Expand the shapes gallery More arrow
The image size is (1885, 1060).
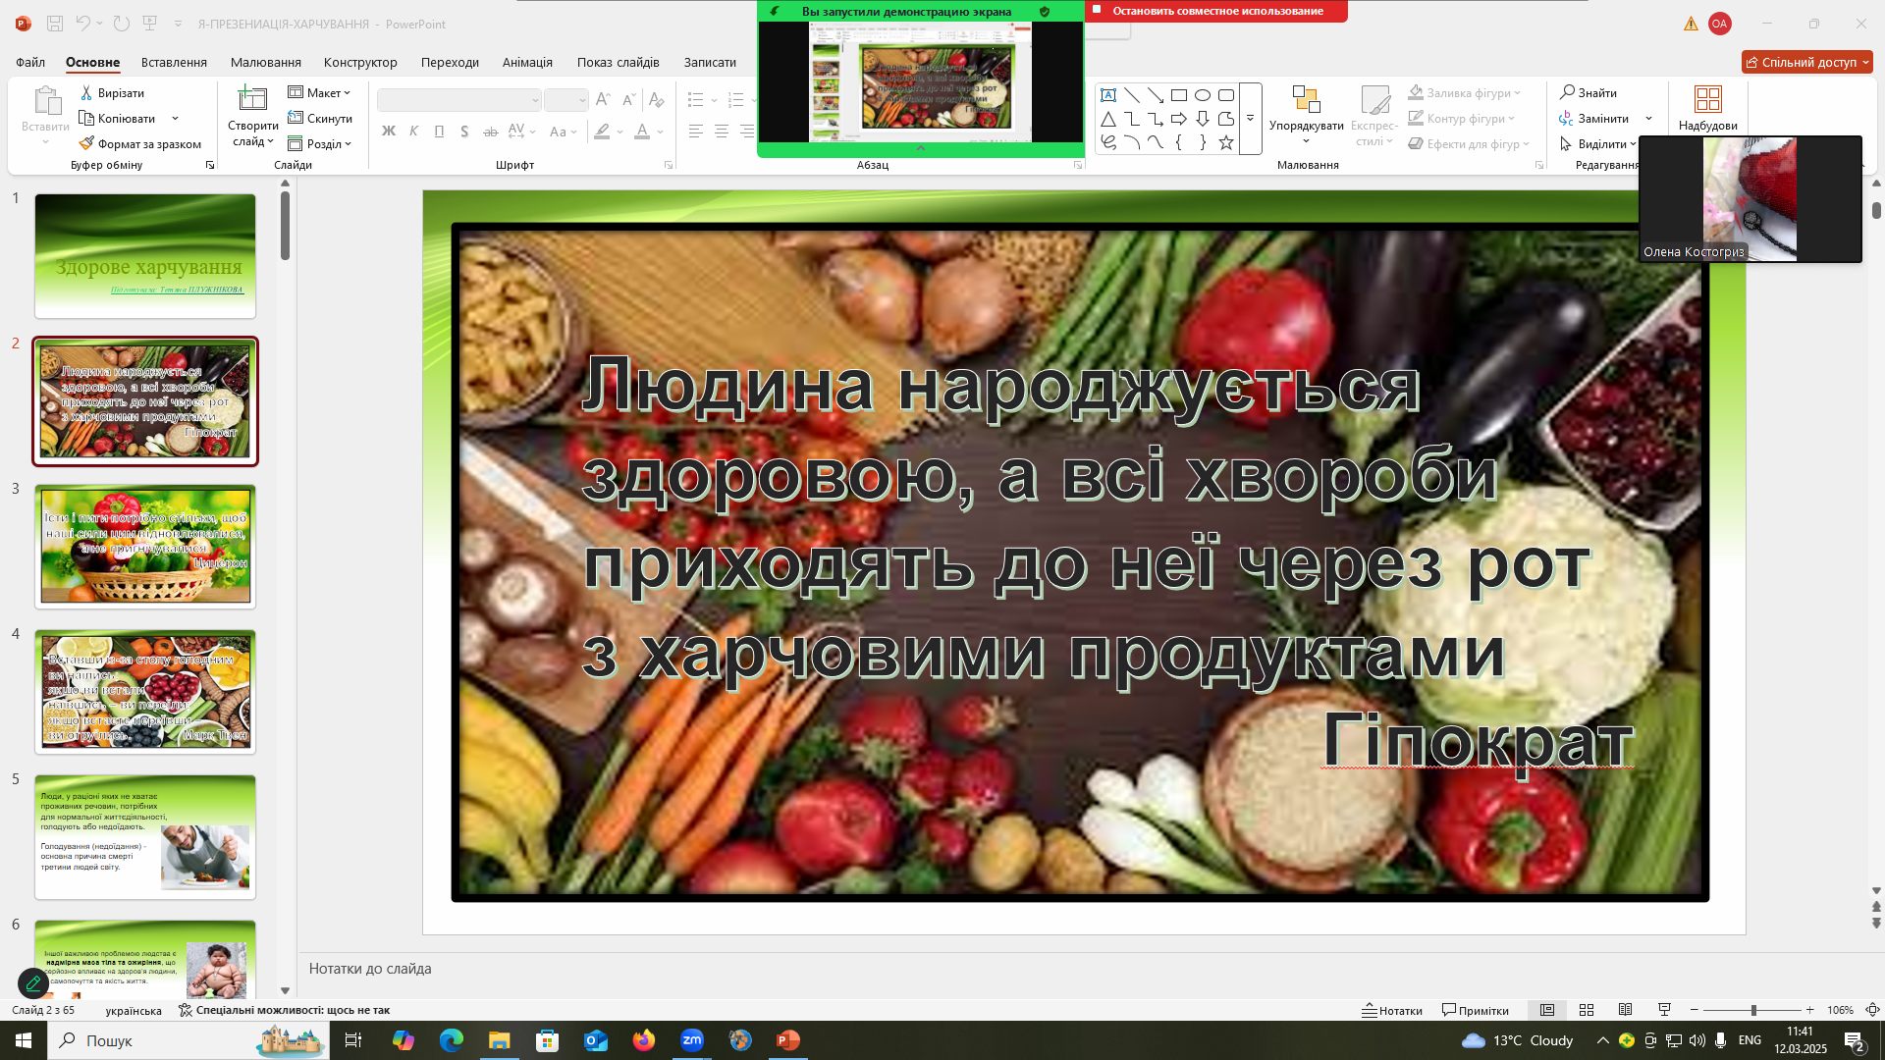[1250, 119]
